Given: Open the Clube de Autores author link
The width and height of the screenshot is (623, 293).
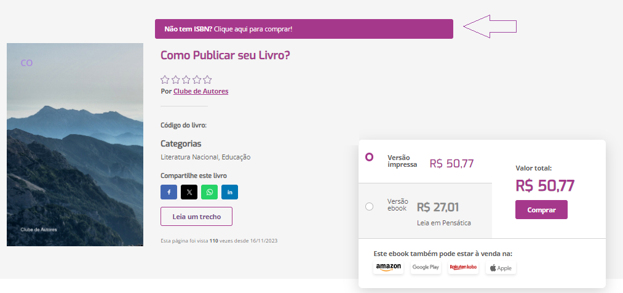Looking at the screenshot, I should pyautogui.click(x=200, y=91).
